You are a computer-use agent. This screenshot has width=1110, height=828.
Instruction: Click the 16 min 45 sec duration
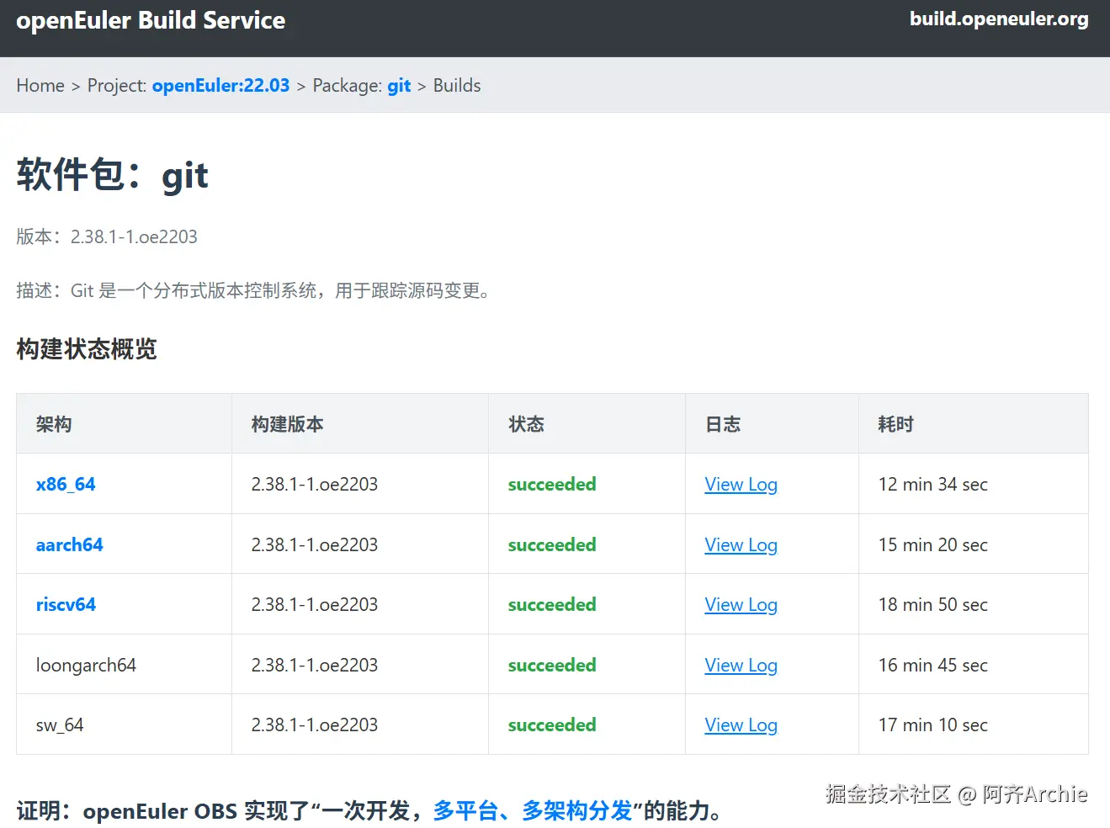[932, 666]
